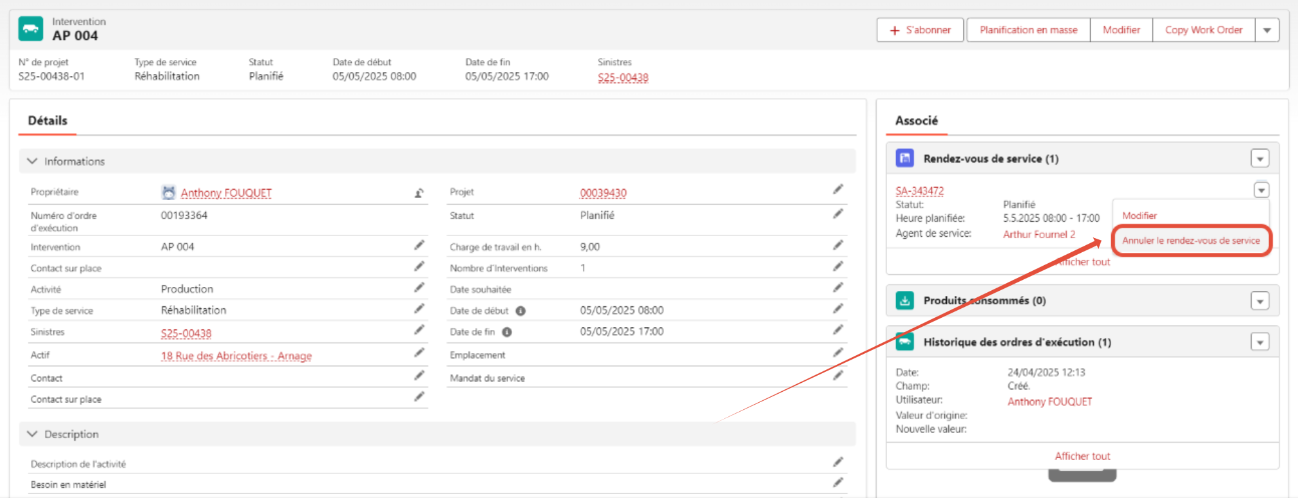Open Historique des ordres d'exécution (1) title
This screenshot has height=498, width=1298.
[x=1017, y=342]
